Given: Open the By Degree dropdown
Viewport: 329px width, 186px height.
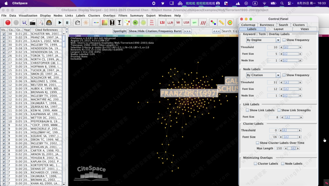Looking at the screenshot, I should [x=263, y=40].
